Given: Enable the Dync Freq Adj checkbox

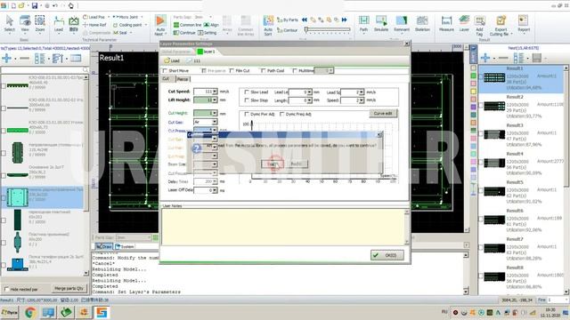Looking at the screenshot, I should [281, 115].
